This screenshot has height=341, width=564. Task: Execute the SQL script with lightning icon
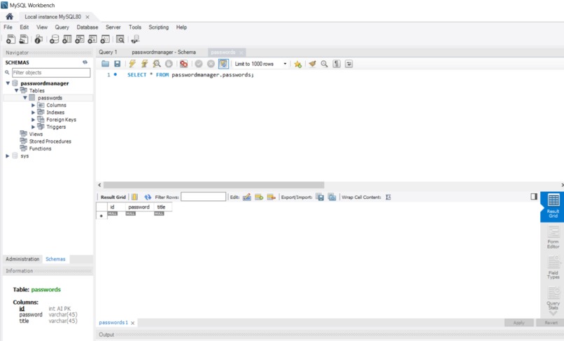point(132,64)
